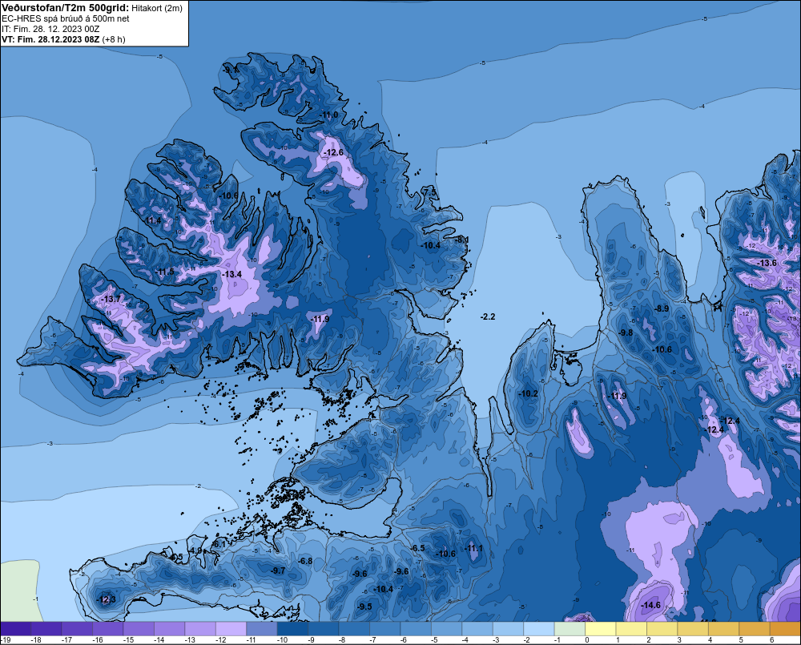Click the -10.2 temperature label
The height and width of the screenshot is (645, 801).
point(528,394)
